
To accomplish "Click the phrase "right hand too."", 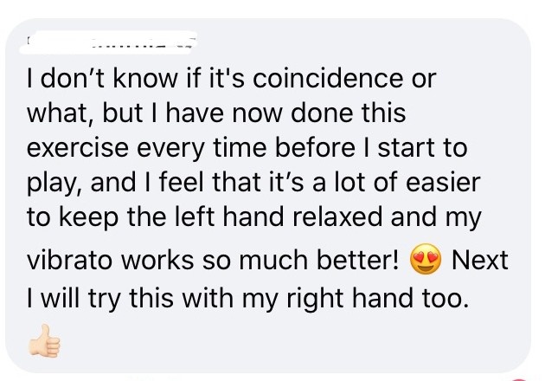I will [377, 299].
